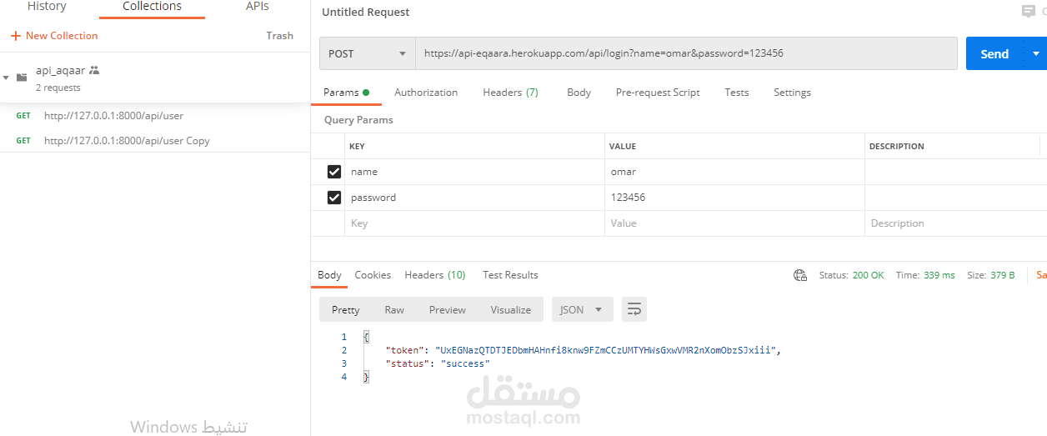1047x436 pixels.
Task: Open the POST method dropdown
Action: click(x=367, y=53)
